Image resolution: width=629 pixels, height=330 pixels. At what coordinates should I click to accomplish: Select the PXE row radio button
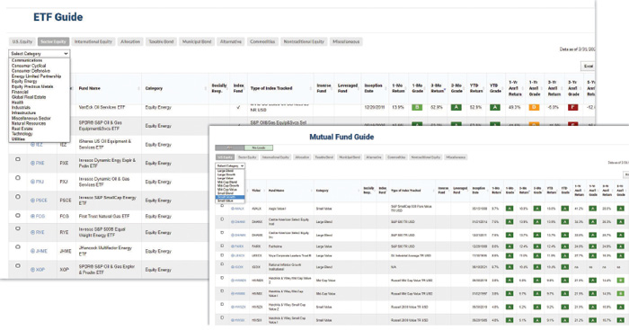pos(18,159)
